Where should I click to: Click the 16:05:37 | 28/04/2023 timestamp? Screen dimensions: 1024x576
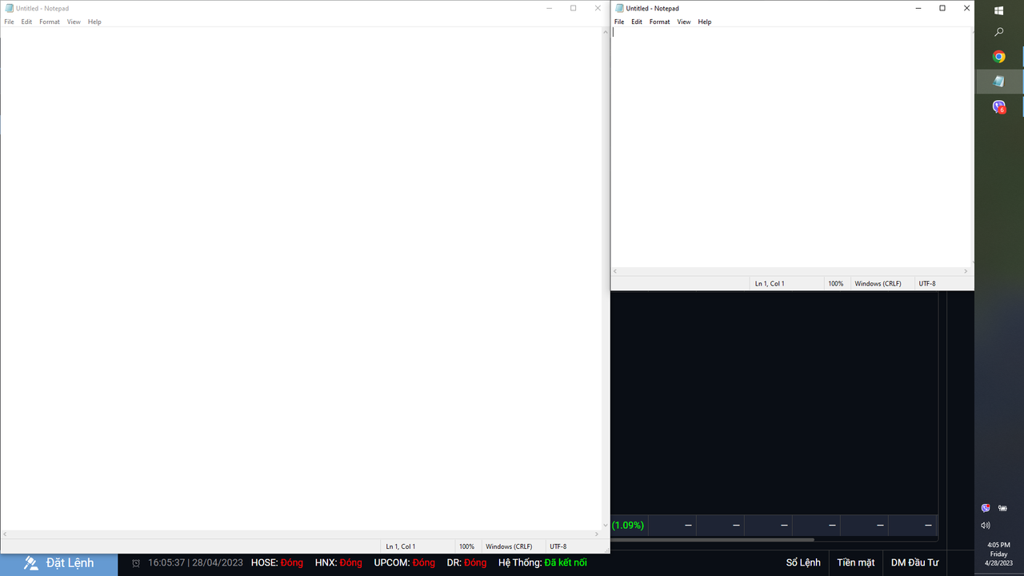(195, 563)
